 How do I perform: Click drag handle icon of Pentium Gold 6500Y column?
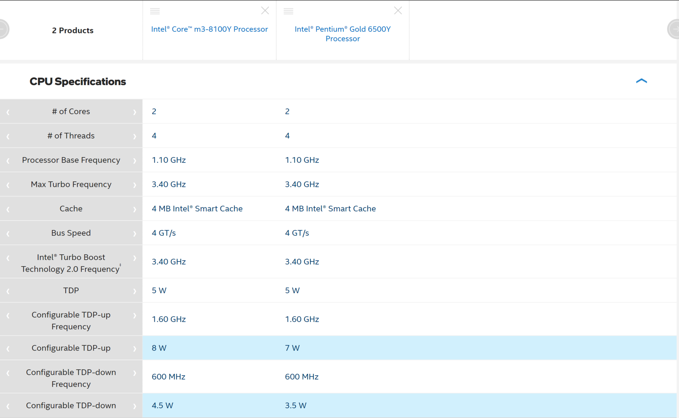pyautogui.click(x=288, y=11)
